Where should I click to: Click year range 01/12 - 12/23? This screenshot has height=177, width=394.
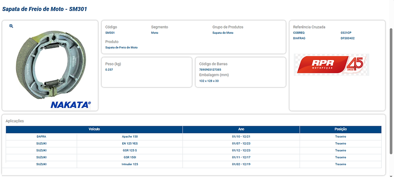click(x=241, y=150)
